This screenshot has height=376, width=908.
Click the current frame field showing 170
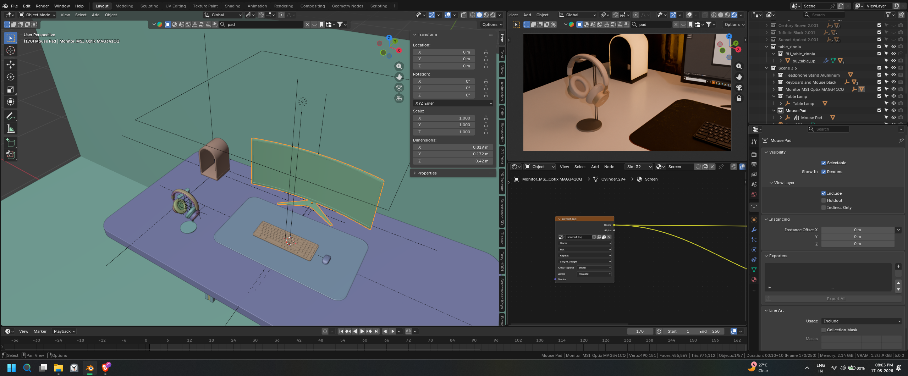tap(640, 331)
